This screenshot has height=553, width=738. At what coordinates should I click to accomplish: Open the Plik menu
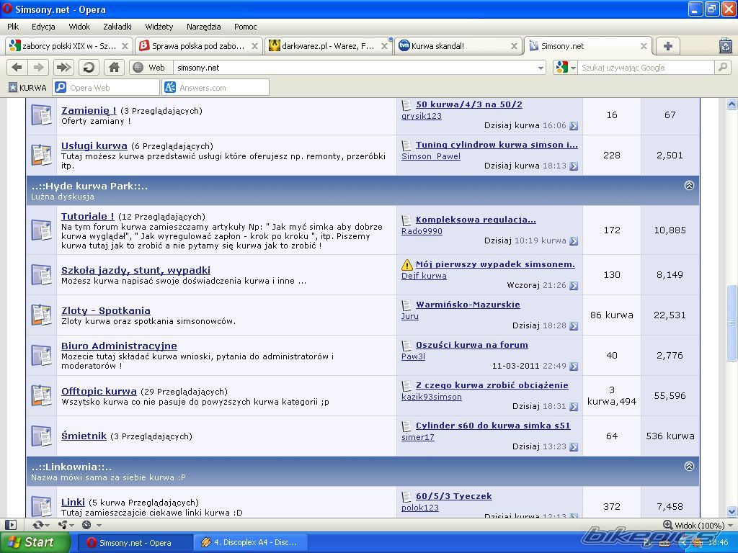click(13, 27)
